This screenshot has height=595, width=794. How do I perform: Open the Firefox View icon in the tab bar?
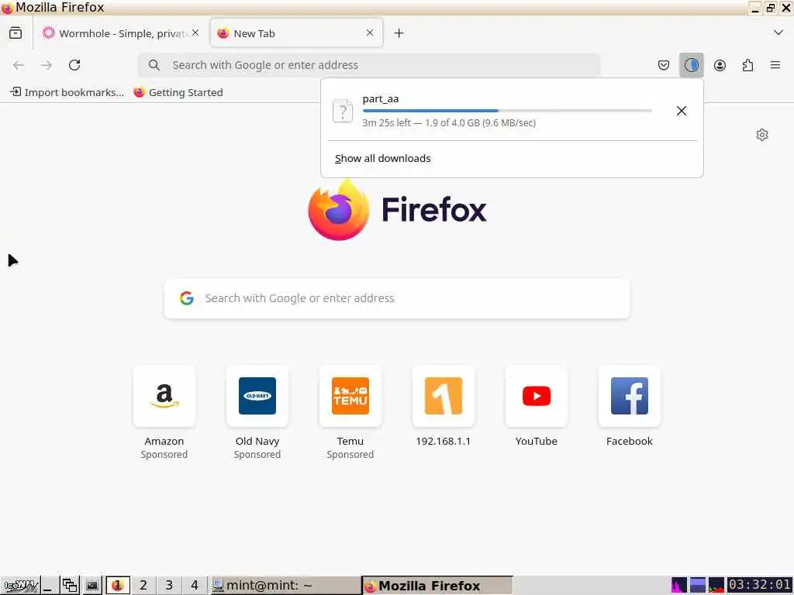16,33
